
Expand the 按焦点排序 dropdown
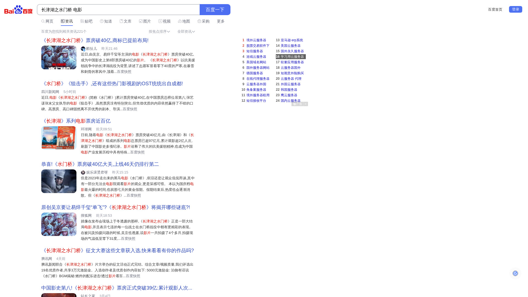pos(159,32)
